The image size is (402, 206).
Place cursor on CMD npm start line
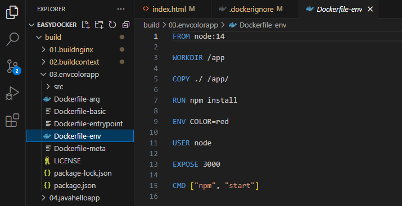tap(215, 186)
